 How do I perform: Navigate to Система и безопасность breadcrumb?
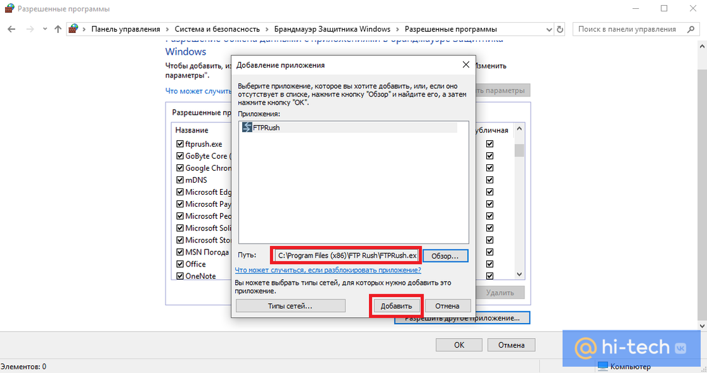tap(217, 29)
